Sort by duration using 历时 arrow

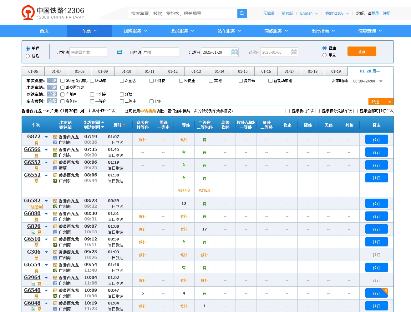click(x=124, y=125)
